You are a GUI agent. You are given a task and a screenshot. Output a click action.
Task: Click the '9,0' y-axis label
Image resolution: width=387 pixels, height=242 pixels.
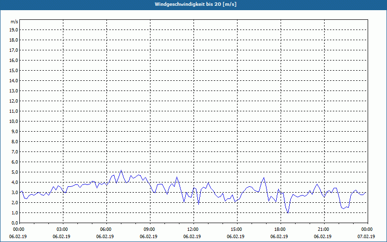15,131
